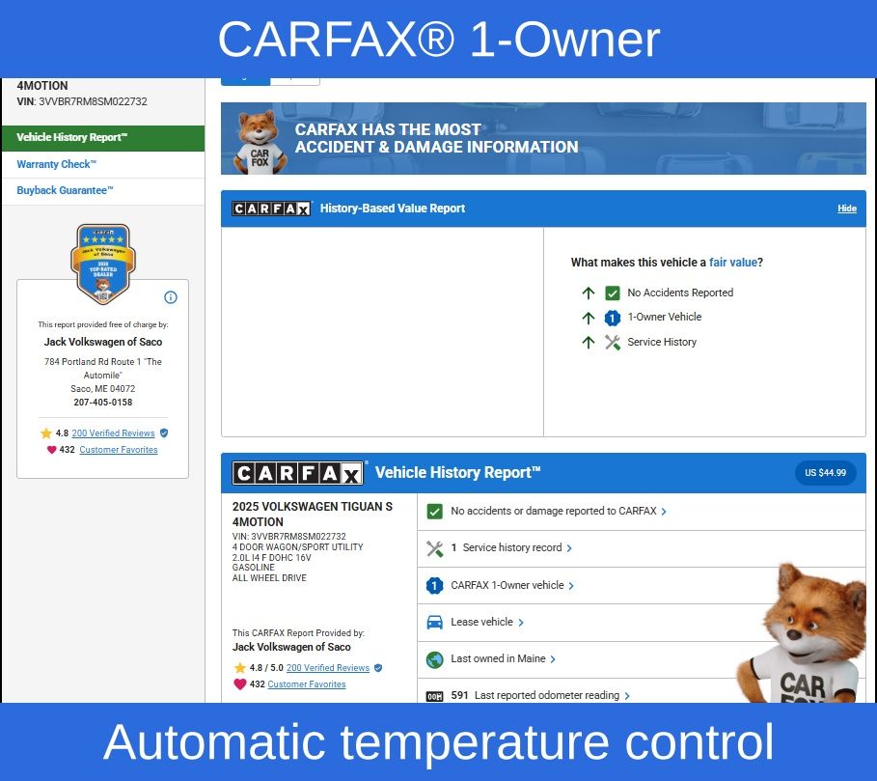
Task: Click the CARFAX Vehicle History Report logo
Action: (x=298, y=473)
